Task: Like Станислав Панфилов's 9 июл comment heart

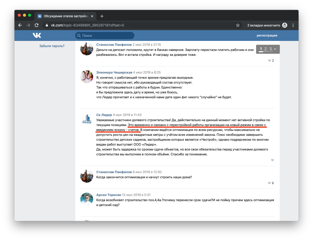Action: click(x=269, y=183)
